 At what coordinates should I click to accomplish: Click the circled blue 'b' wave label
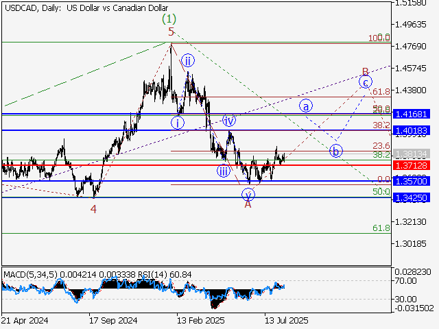[x=335, y=151]
